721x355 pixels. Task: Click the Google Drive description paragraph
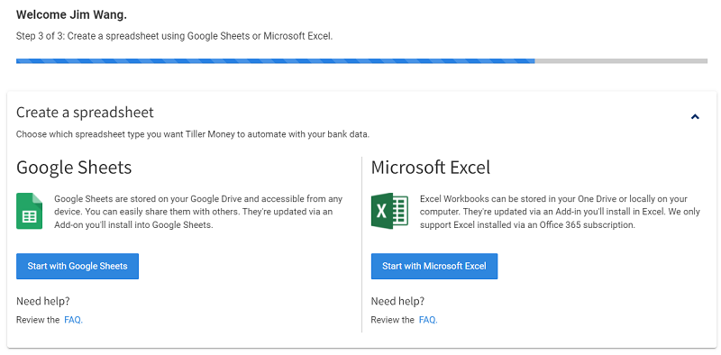pyautogui.click(x=198, y=212)
